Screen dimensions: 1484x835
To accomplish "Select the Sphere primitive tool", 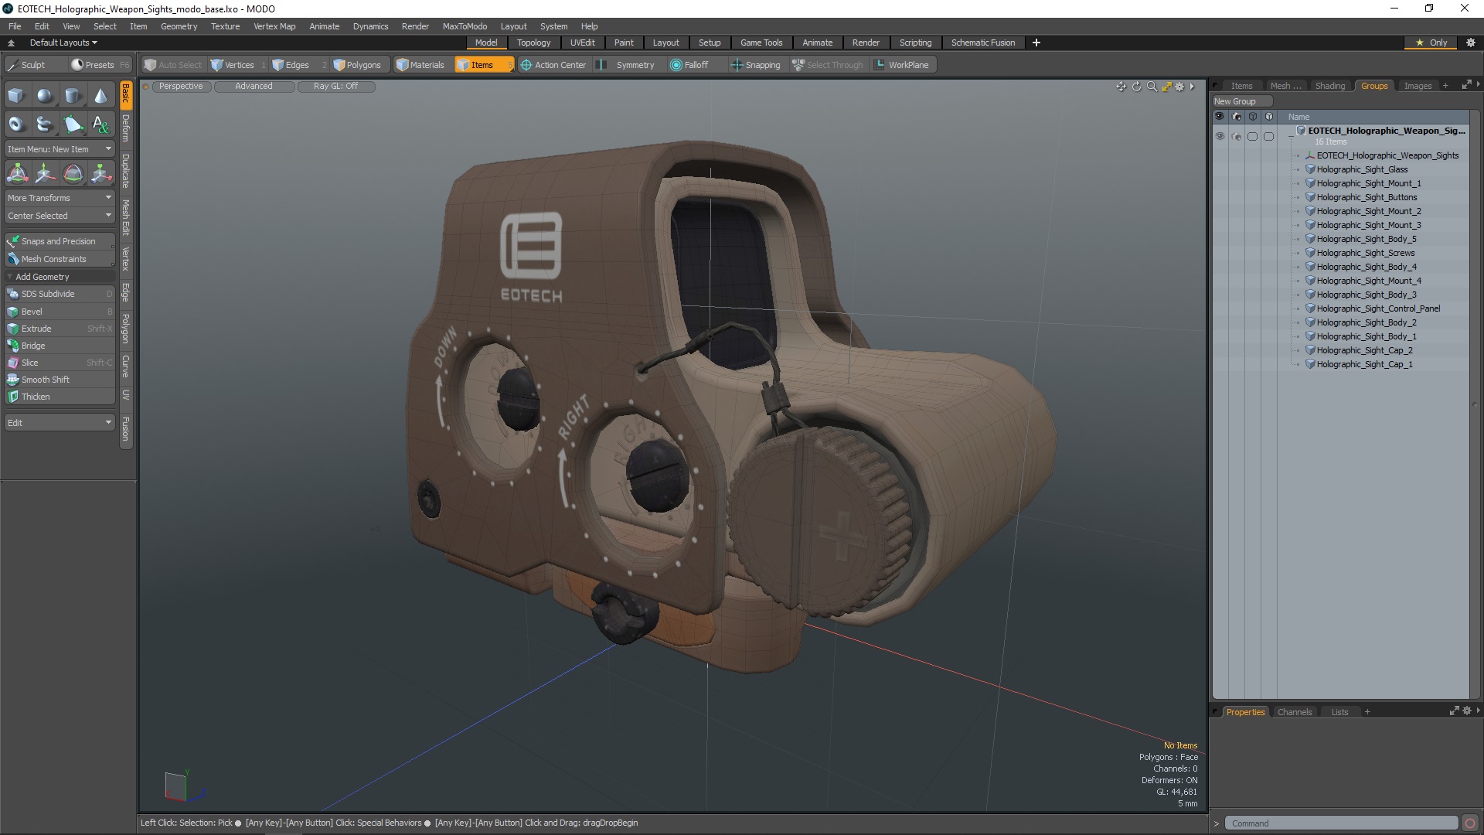I will coord(45,96).
